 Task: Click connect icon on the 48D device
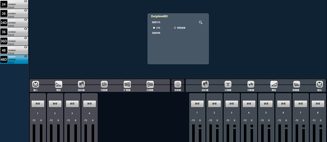[x=26, y=57]
